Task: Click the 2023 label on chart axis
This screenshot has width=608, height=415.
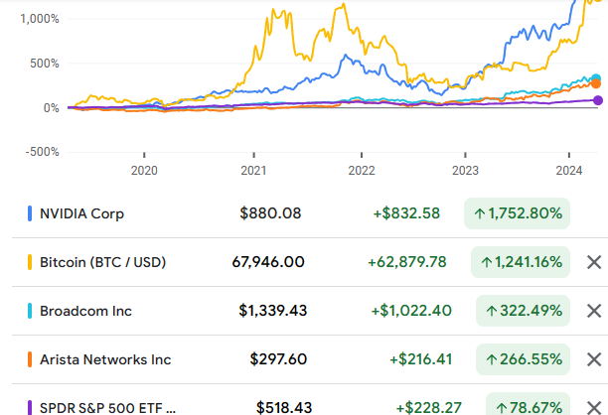Action: 465,171
